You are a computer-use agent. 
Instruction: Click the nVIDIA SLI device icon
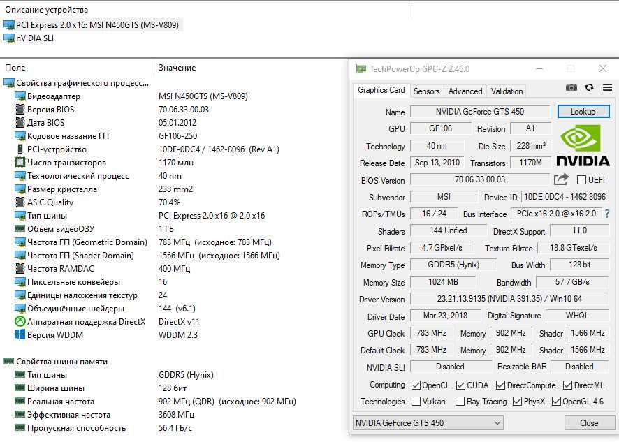[x=8, y=38]
